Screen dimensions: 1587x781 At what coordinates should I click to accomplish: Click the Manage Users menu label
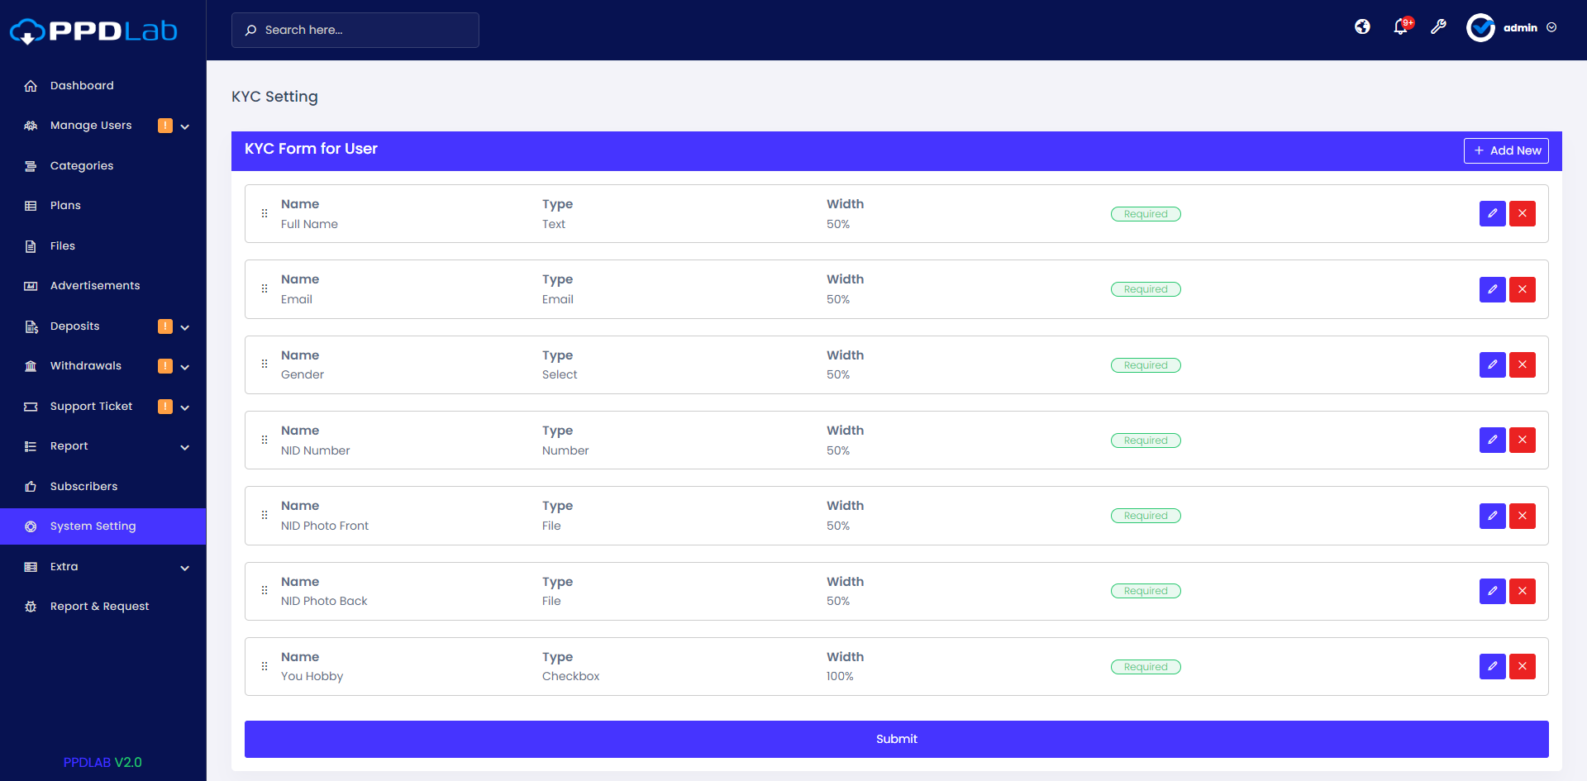click(x=91, y=126)
